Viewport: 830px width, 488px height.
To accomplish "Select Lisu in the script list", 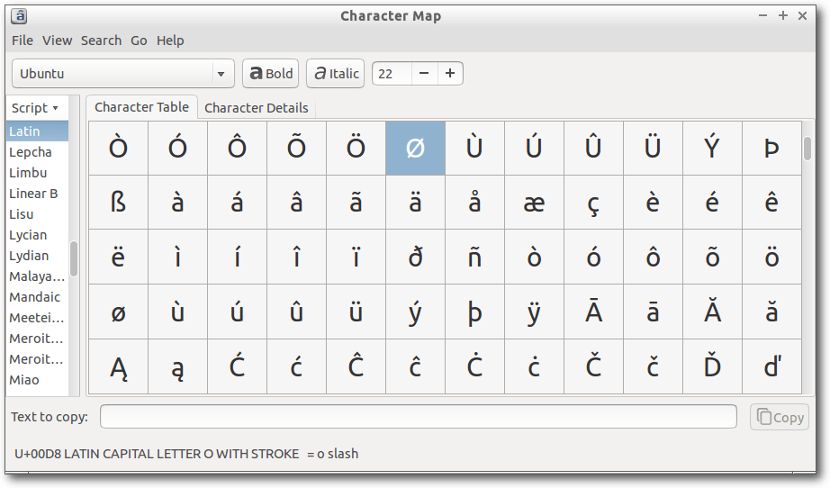I will click(x=37, y=213).
